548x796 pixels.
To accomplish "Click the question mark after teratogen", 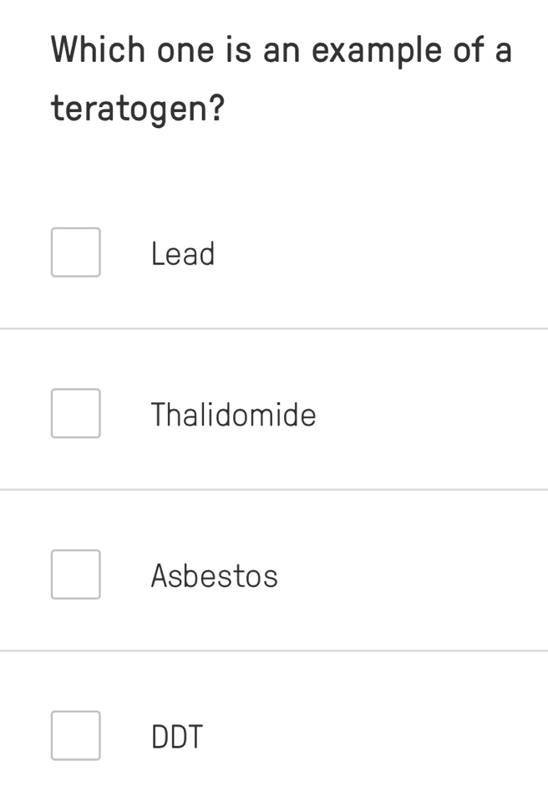I will point(216,109).
